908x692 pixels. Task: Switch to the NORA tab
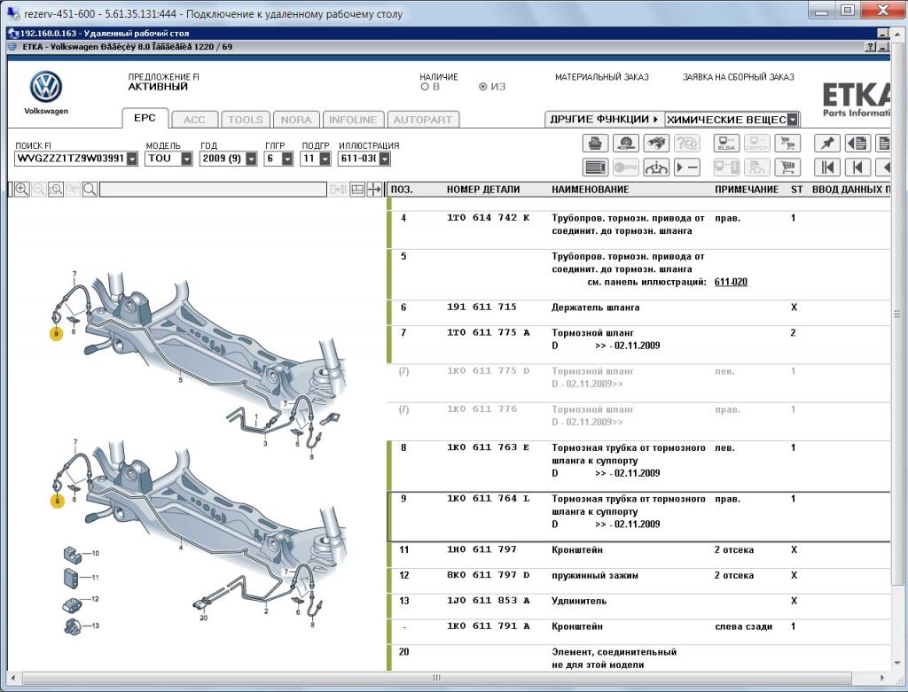(296, 120)
